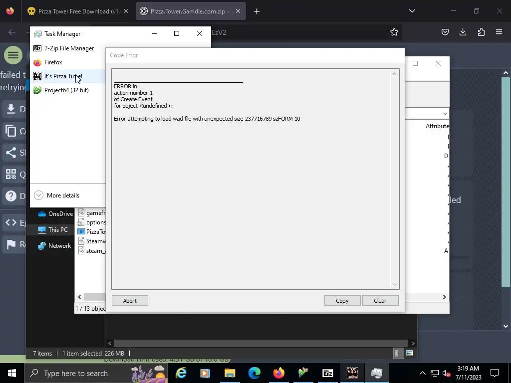Open the path dropdown in 7-Zip window

tap(445, 113)
